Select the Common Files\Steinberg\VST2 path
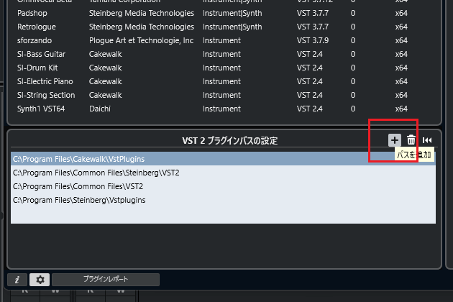The image size is (453, 302). click(x=96, y=173)
